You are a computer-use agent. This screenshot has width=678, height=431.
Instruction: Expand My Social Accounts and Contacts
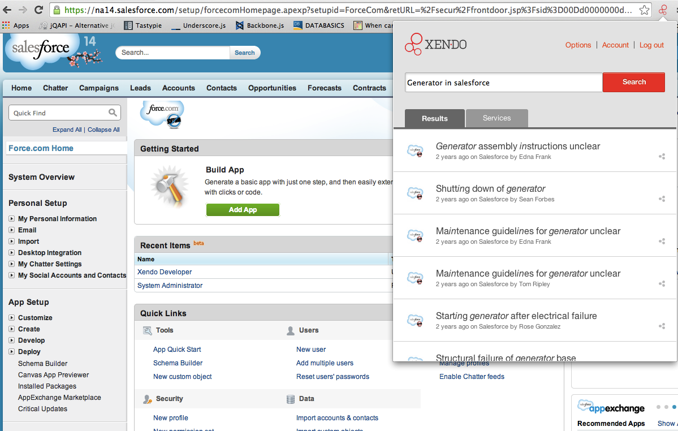point(12,275)
